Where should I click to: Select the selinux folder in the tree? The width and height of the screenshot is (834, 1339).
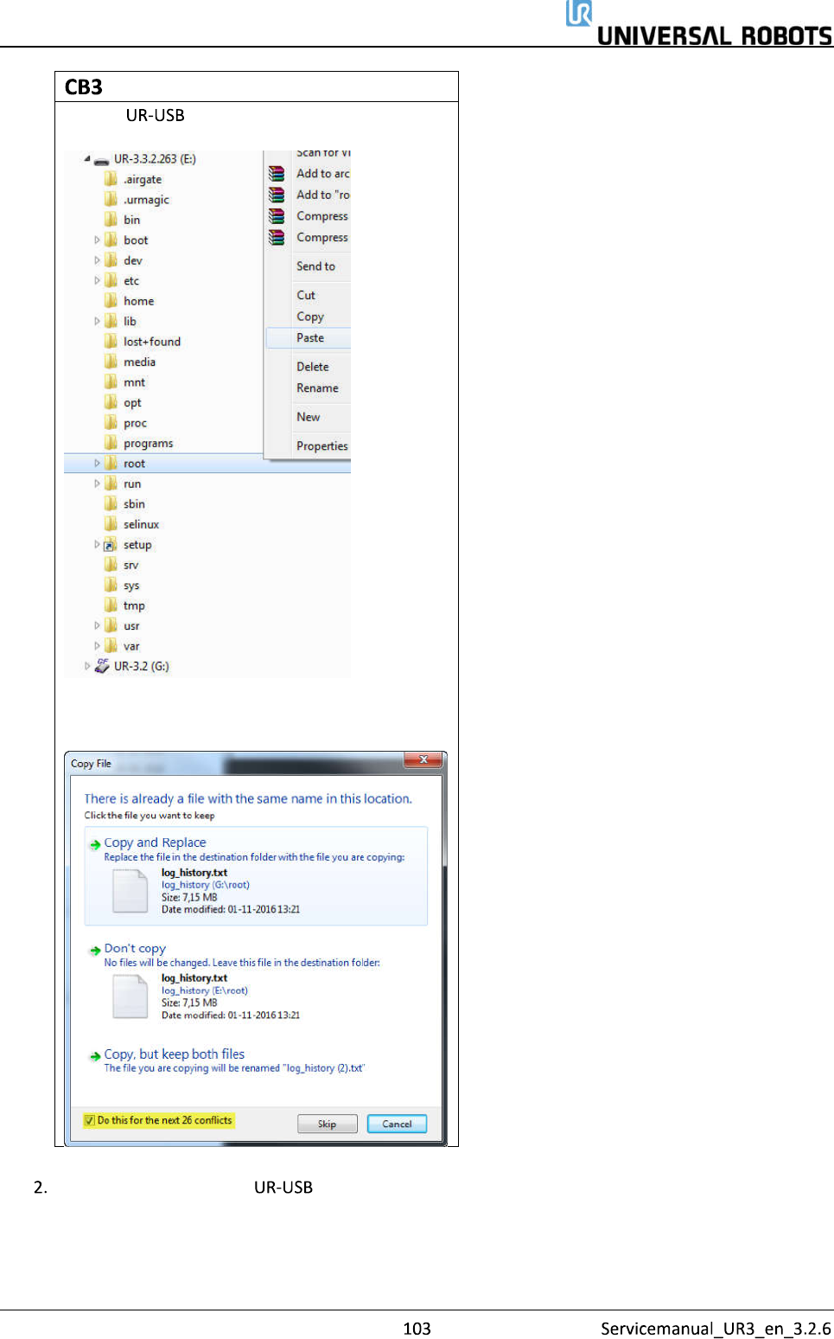pos(141,524)
